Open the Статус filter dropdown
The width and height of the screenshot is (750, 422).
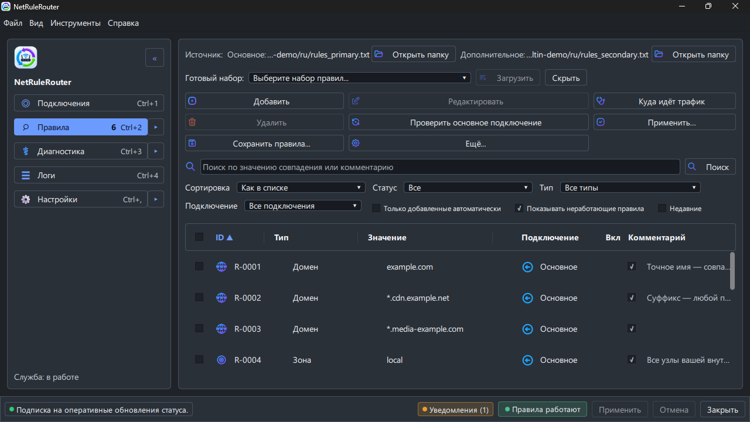[468, 188]
